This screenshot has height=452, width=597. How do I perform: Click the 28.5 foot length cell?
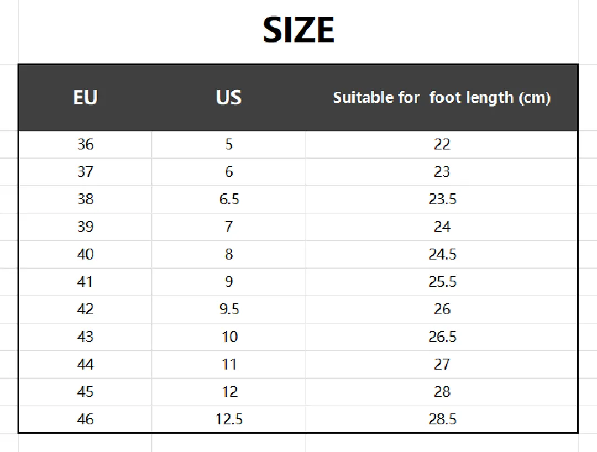442,419
